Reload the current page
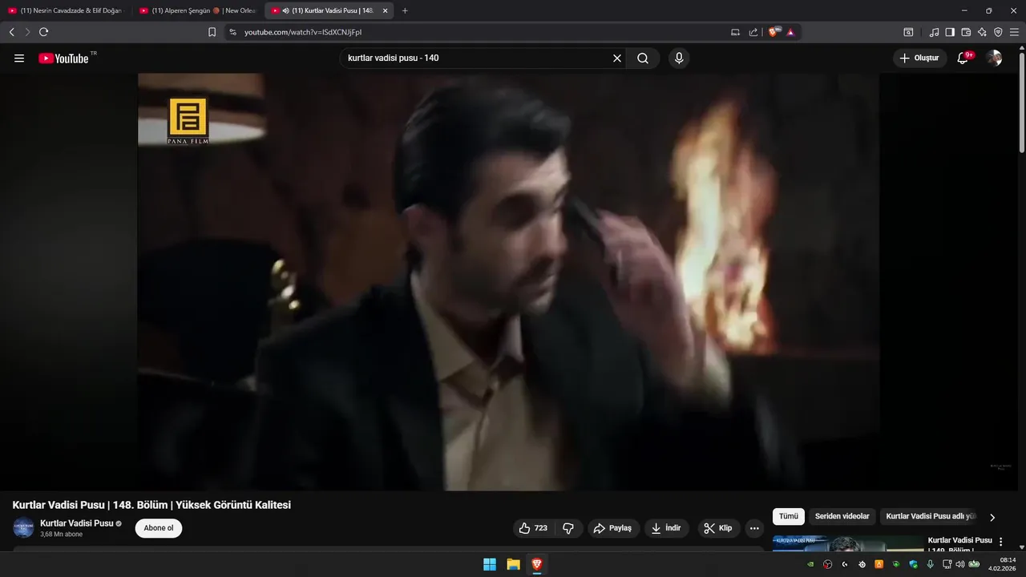The image size is (1026, 577). coord(43,32)
